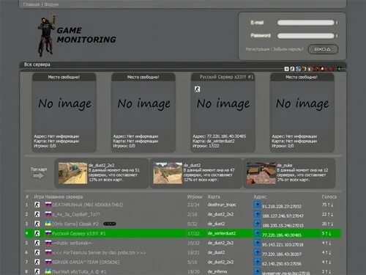The height and width of the screenshot is (275, 366).
Task: Click the Counter-Strike icon in the Русский Сервер featured card
Action: (198, 89)
